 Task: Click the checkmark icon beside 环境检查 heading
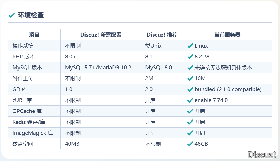tap(12, 15)
